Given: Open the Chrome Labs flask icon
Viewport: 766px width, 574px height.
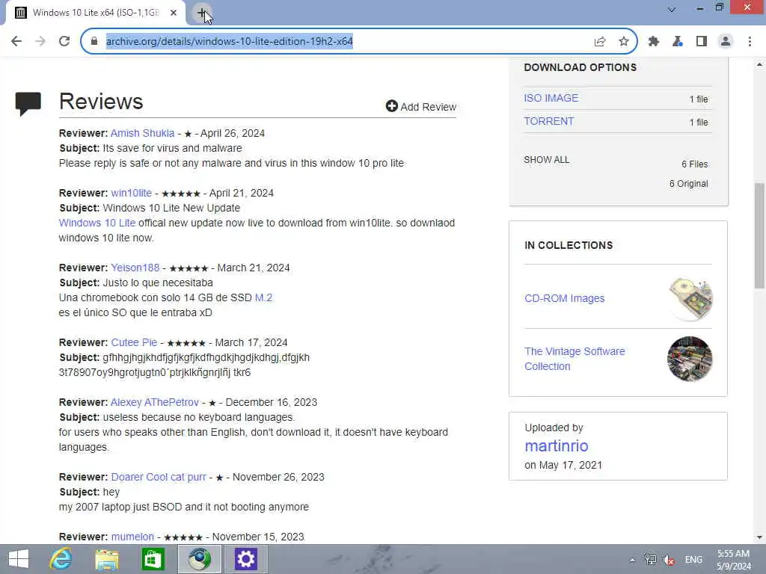Looking at the screenshot, I should pyautogui.click(x=678, y=42).
